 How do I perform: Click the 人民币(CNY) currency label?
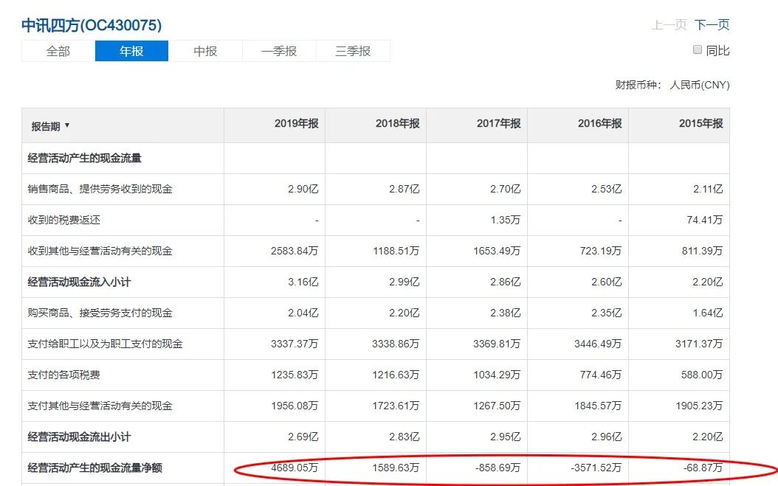tap(700, 85)
